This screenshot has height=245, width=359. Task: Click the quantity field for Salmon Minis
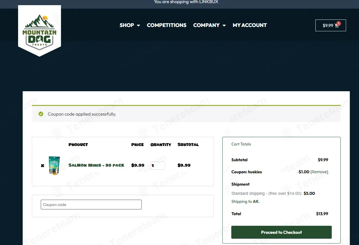pos(158,166)
